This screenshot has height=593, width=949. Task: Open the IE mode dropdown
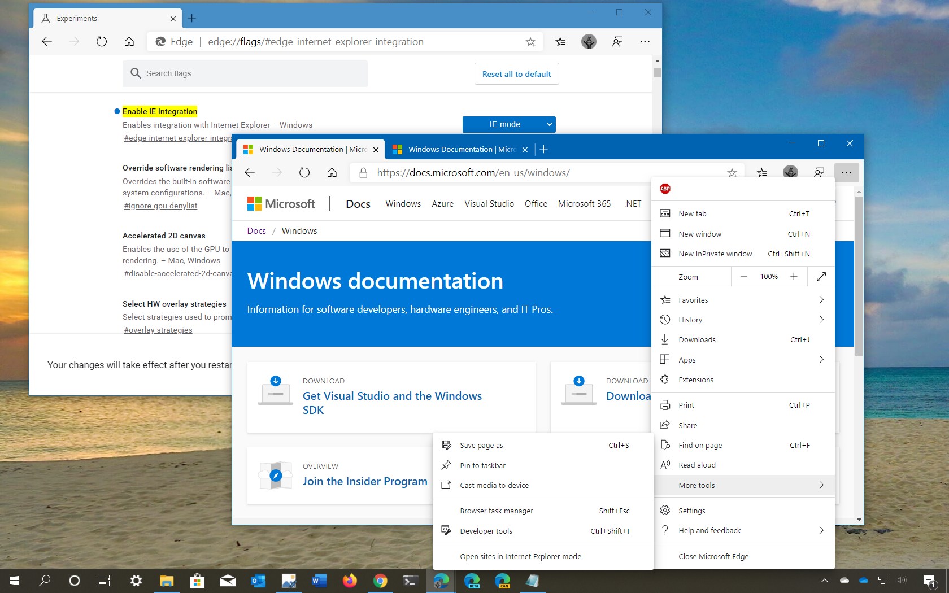508,124
